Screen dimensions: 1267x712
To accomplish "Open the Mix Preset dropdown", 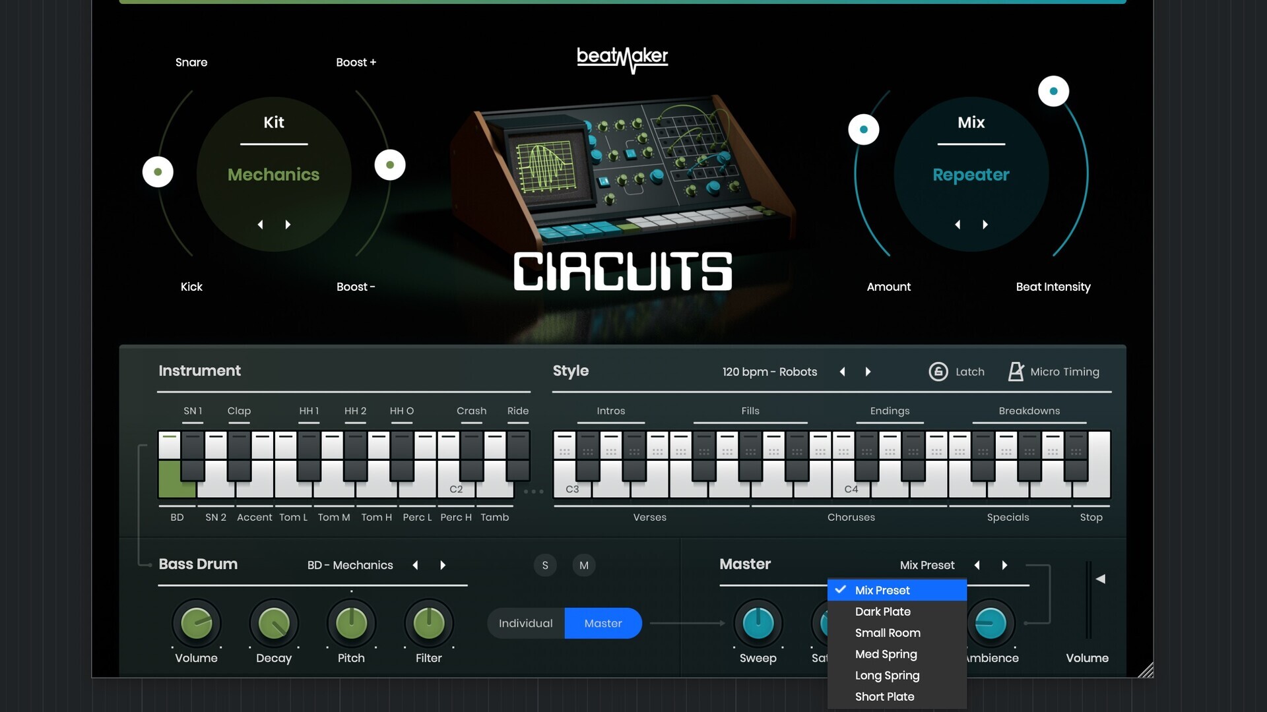I will [927, 566].
